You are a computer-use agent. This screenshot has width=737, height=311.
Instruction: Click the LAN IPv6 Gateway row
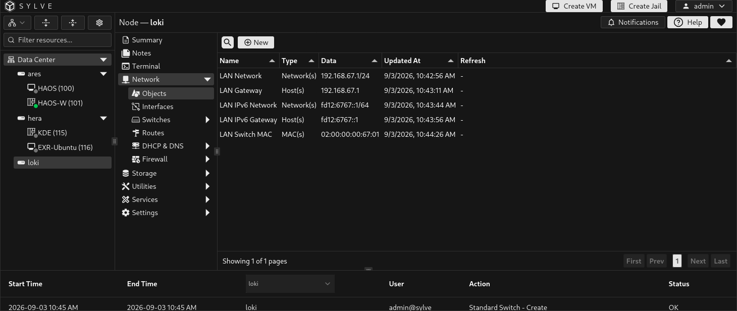coord(477,120)
